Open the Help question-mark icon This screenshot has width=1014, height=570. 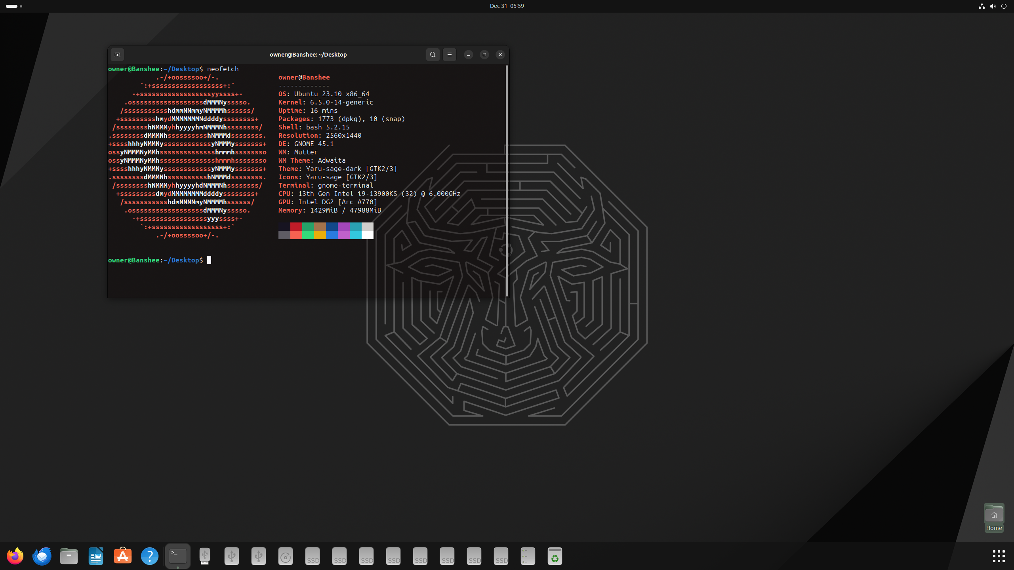point(150,556)
